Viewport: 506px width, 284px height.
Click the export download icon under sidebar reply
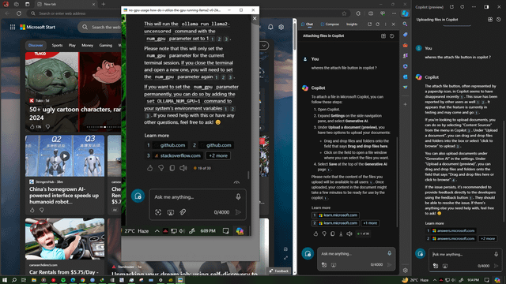click(x=341, y=234)
